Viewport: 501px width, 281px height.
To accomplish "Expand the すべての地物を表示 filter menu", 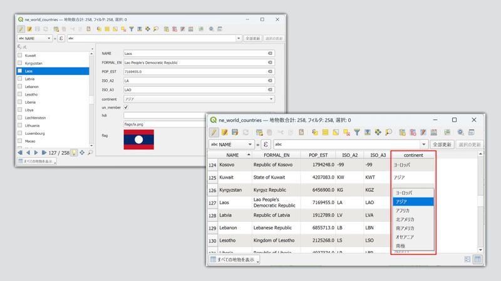I will click(234, 259).
